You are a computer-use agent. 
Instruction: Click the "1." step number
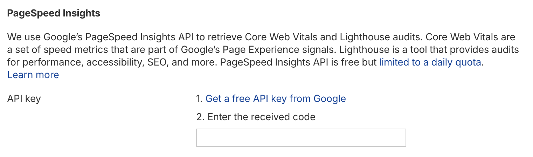(200, 99)
